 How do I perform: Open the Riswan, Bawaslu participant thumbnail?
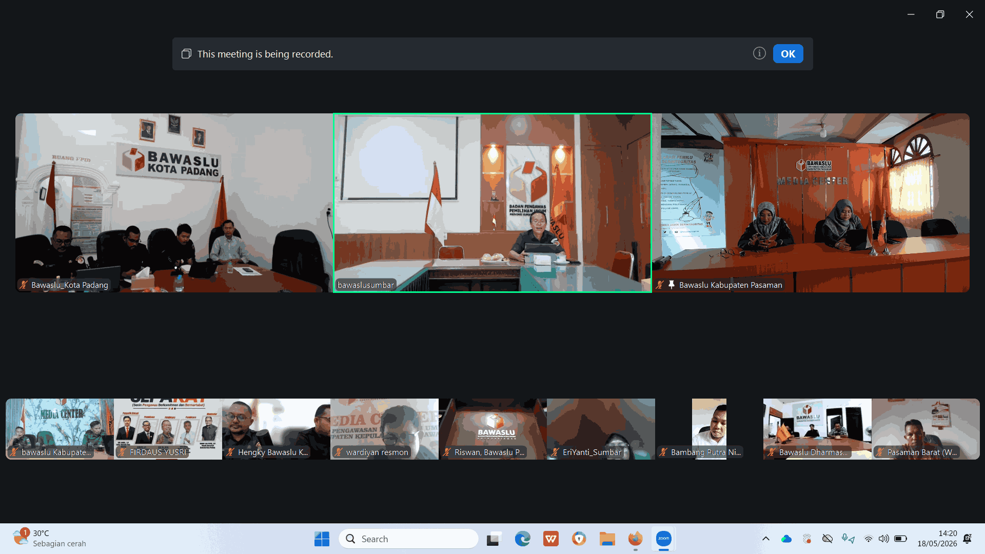tap(493, 429)
